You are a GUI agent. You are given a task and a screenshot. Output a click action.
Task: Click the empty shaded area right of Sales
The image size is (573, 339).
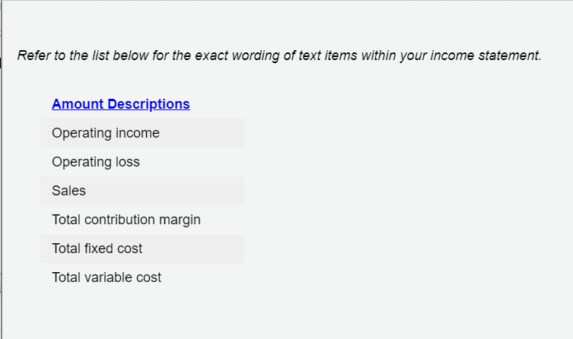click(x=165, y=191)
